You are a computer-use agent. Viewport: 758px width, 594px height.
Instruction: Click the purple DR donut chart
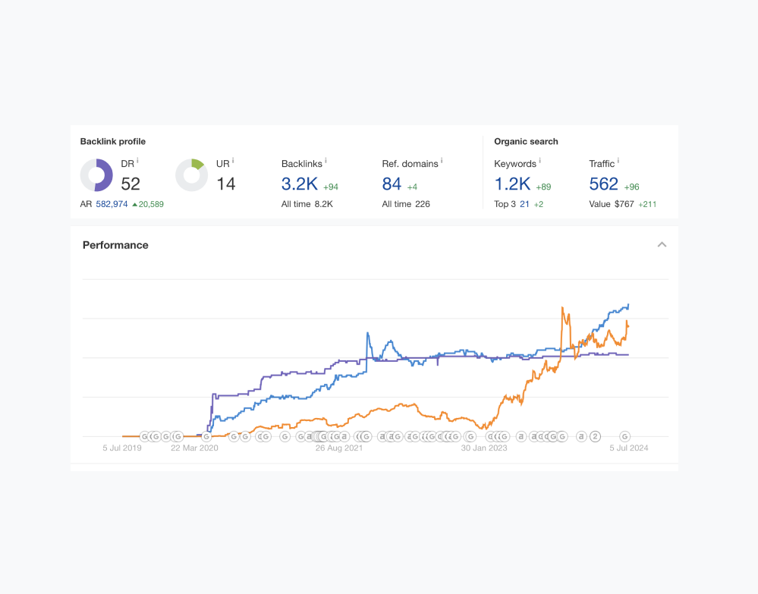[96, 175]
